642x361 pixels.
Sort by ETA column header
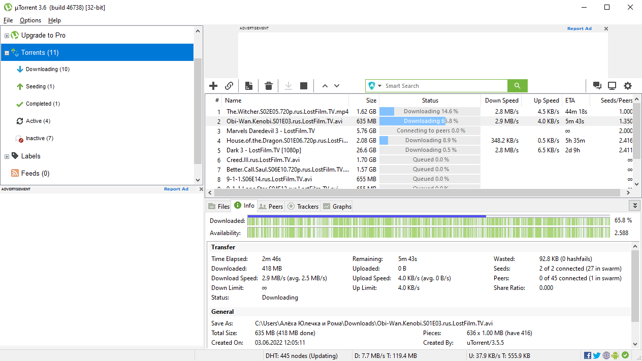[x=576, y=101]
